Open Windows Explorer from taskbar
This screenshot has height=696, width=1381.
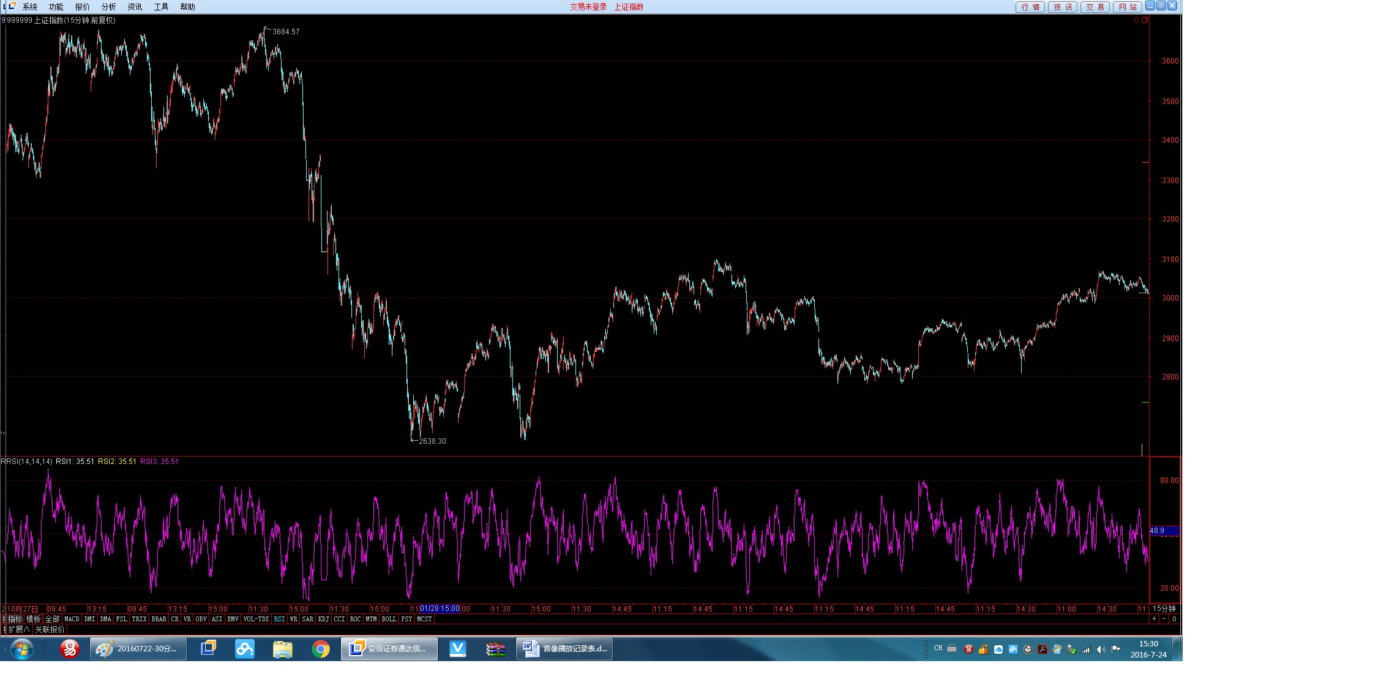coord(283,649)
